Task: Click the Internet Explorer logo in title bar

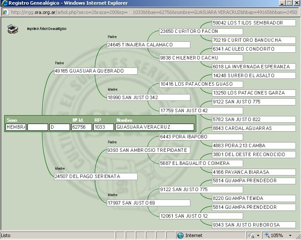Action: pos(5,3)
